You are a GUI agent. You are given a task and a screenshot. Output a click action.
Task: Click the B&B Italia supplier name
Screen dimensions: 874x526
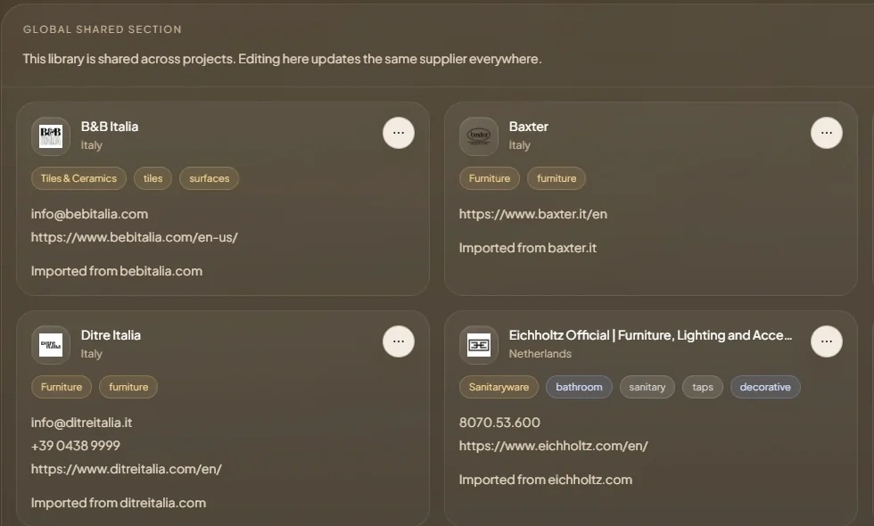[x=109, y=127]
